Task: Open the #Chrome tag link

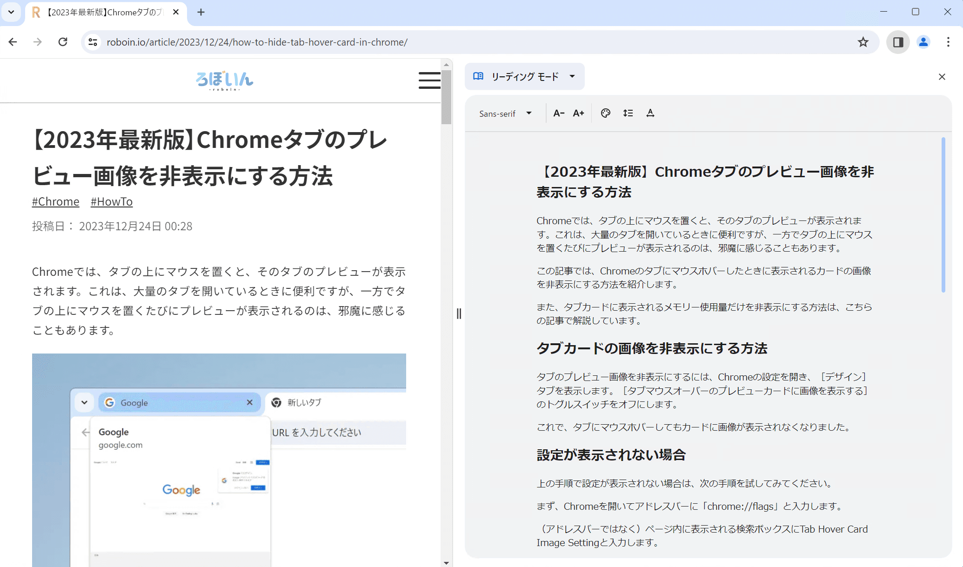Action: (55, 201)
